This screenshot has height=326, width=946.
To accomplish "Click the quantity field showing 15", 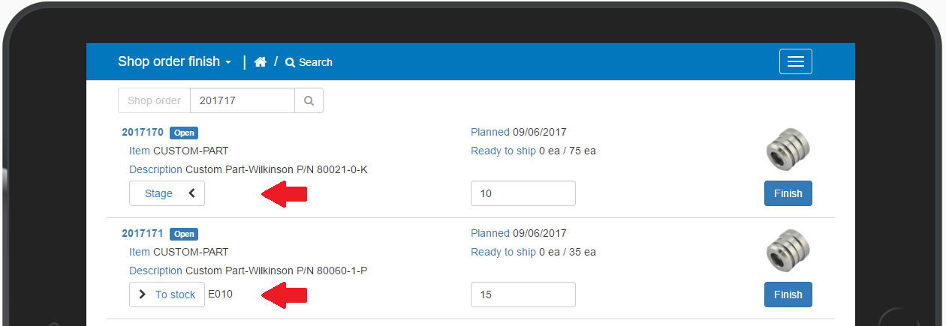I will coord(523,295).
